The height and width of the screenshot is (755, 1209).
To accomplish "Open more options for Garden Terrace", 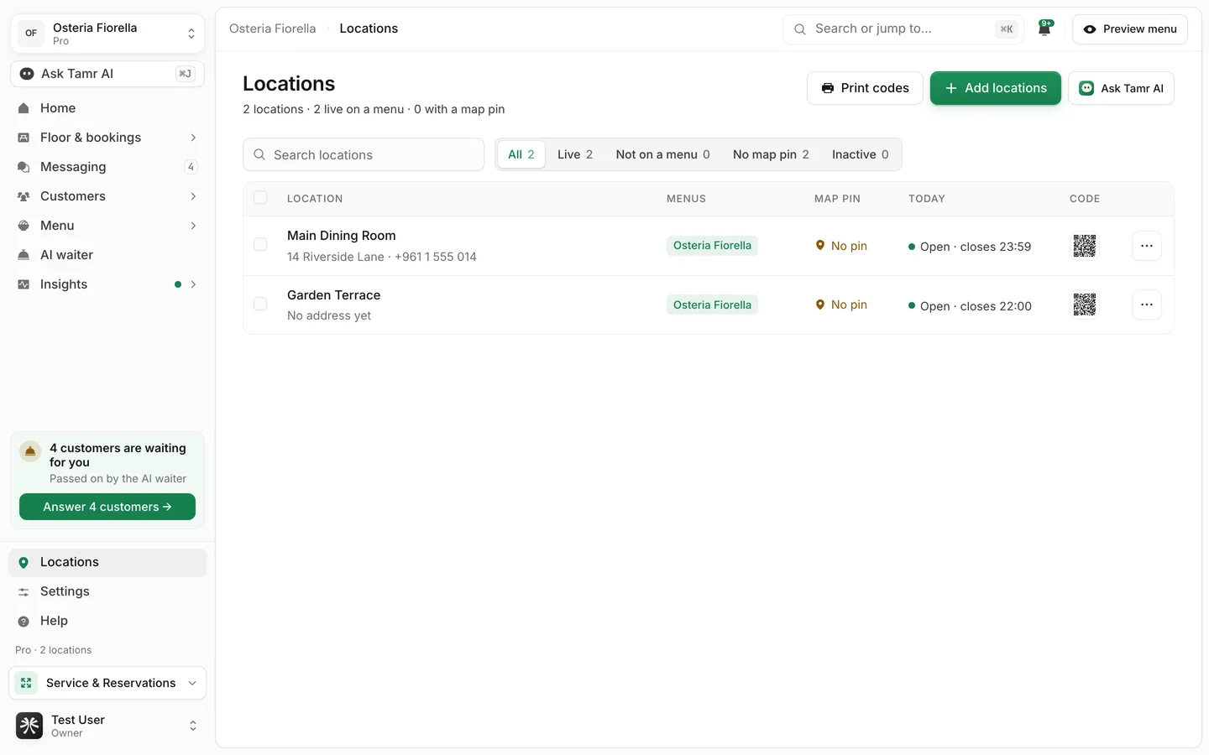I will point(1146,305).
